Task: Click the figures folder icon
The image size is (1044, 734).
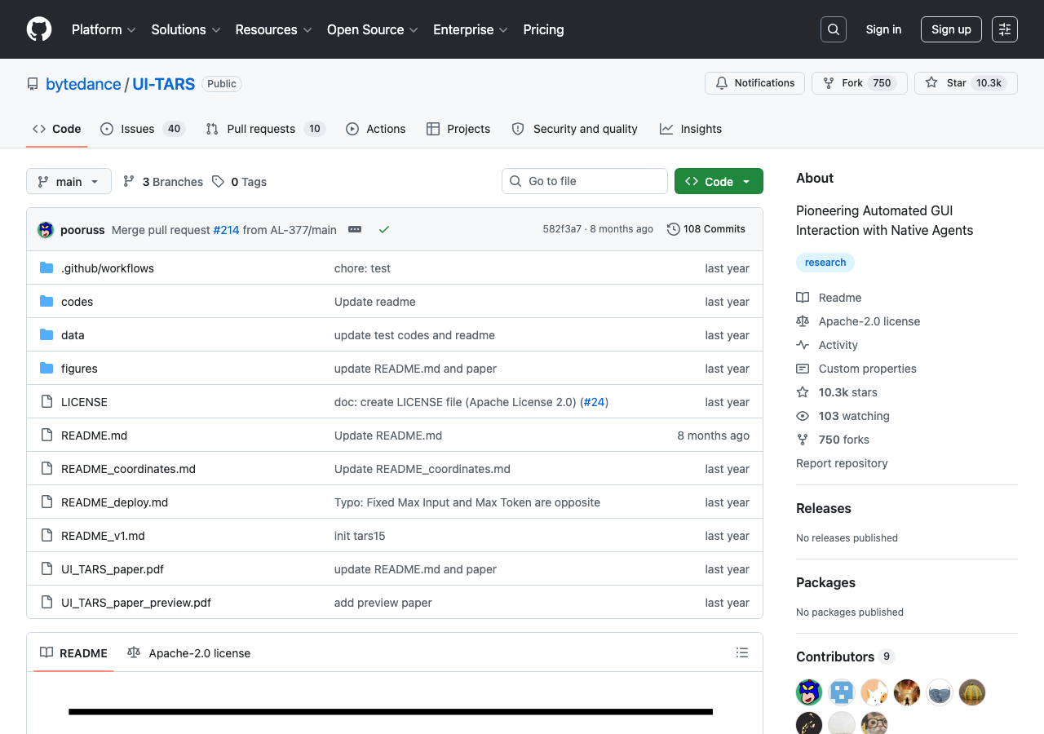Action: point(46,369)
